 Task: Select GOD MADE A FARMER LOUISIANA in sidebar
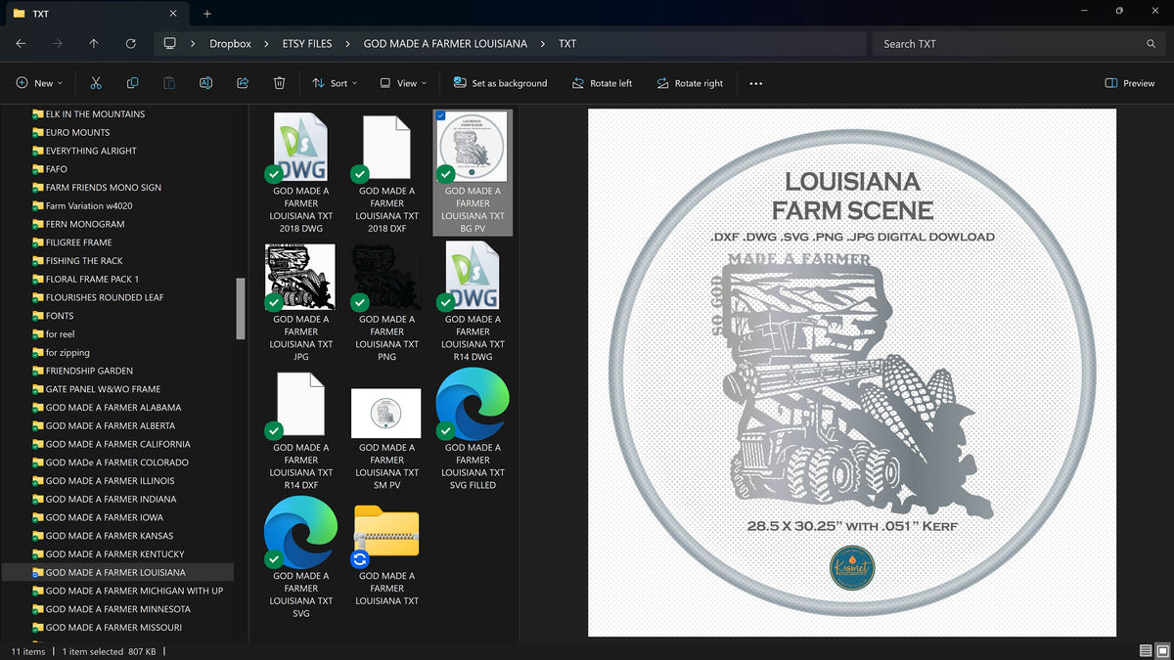[117, 572]
